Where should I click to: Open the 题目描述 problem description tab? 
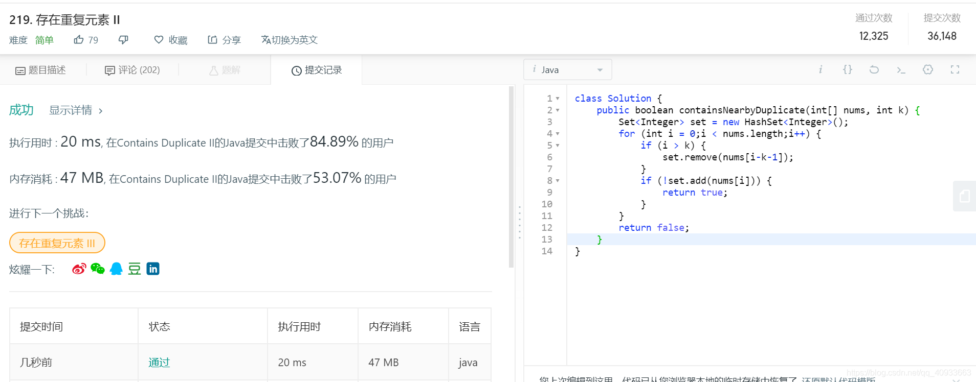click(40, 70)
